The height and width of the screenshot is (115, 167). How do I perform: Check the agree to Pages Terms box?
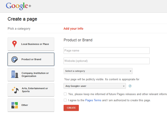tap(65, 100)
